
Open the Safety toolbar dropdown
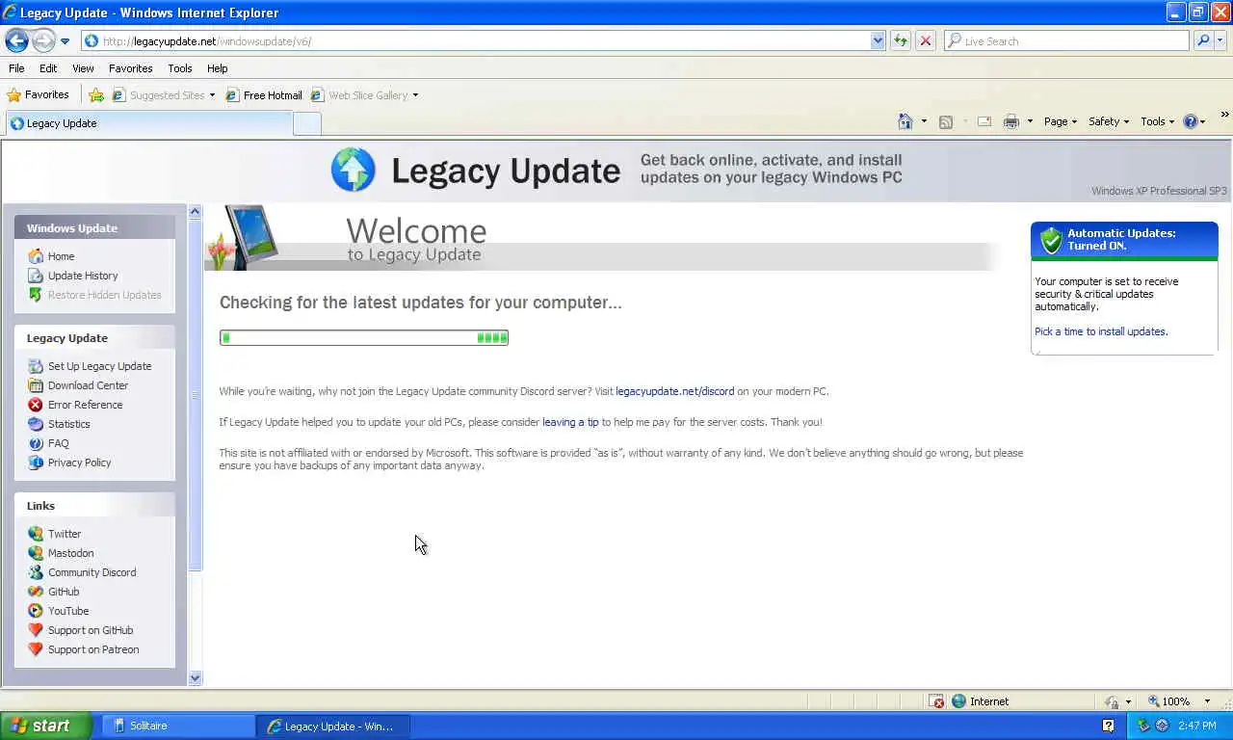click(1108, 121)
